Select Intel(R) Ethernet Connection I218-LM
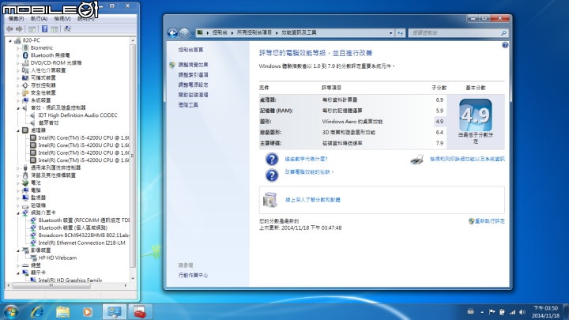Viewport: 569px width, 320px height. point(81,243)
